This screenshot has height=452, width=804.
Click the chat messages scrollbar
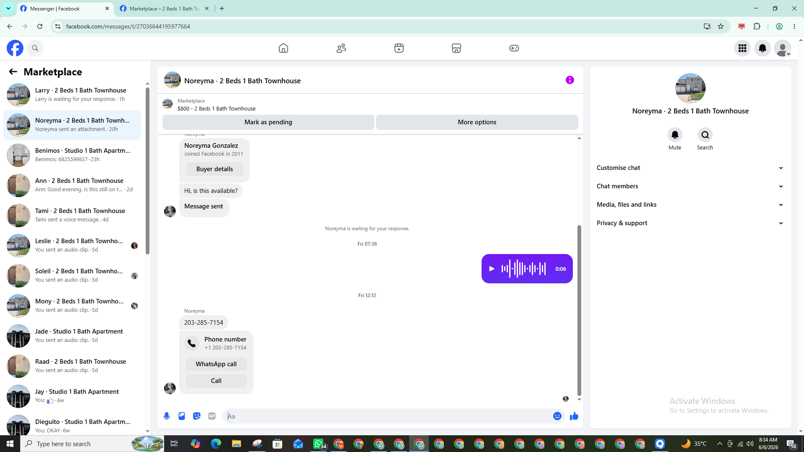tap(580, 310)
